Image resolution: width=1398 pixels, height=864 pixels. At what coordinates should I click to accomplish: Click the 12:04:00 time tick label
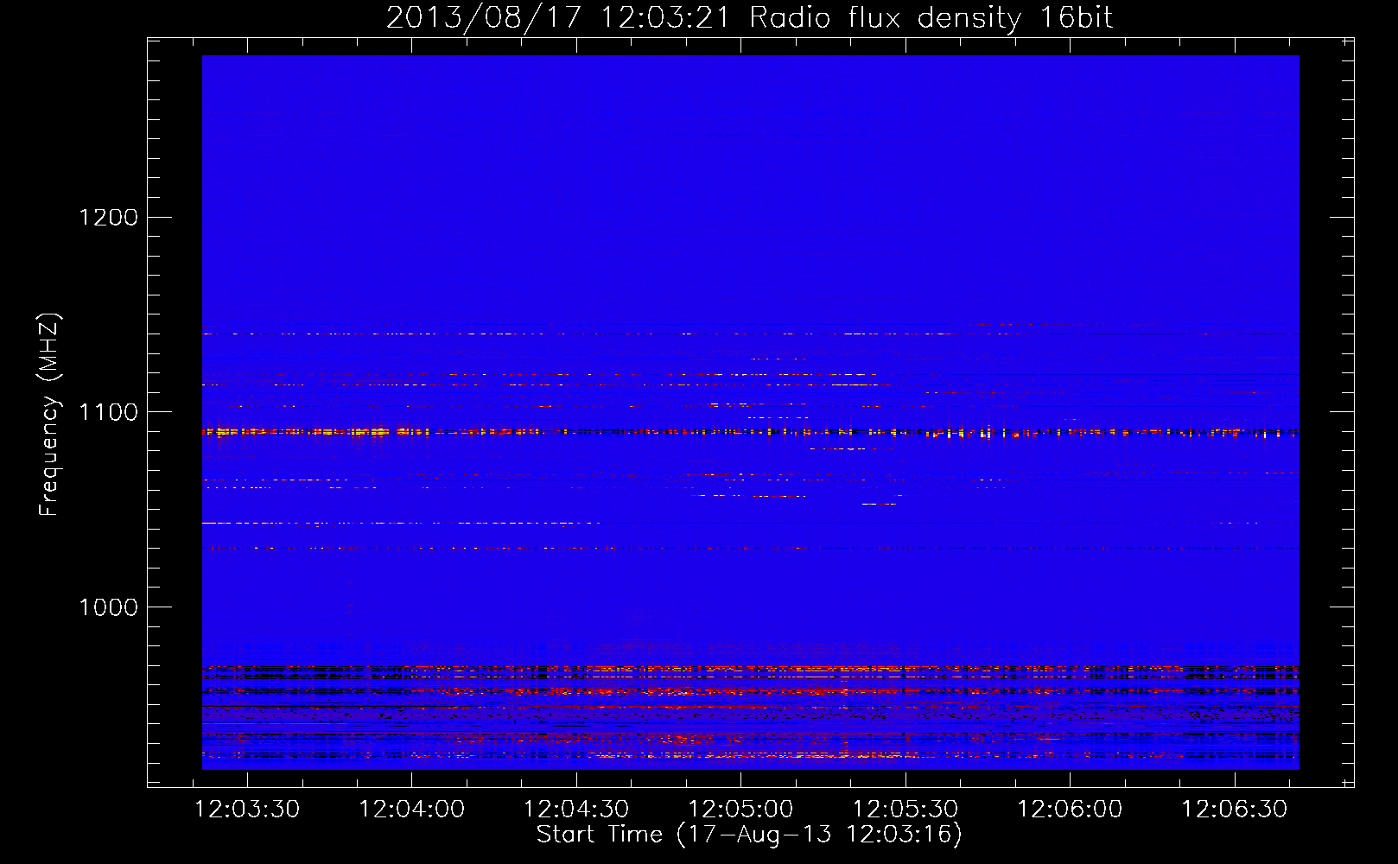tap(411, 810)
